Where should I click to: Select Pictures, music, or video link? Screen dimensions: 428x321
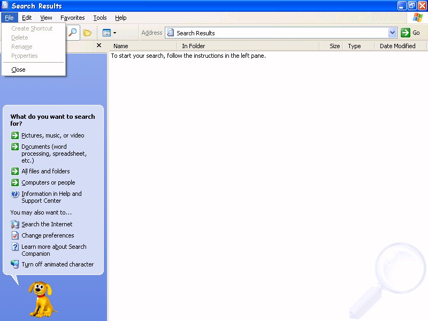pyautogui.click(x=52, y=135)
